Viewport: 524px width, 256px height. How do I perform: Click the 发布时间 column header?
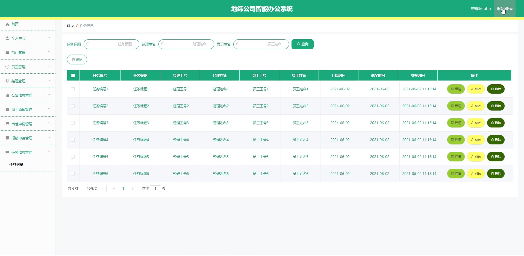(x=417, y=76)
